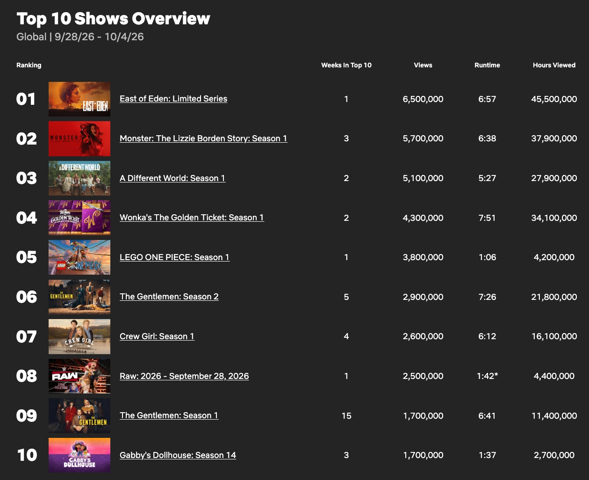Select the 5,700,000 views value

point(423,138)
